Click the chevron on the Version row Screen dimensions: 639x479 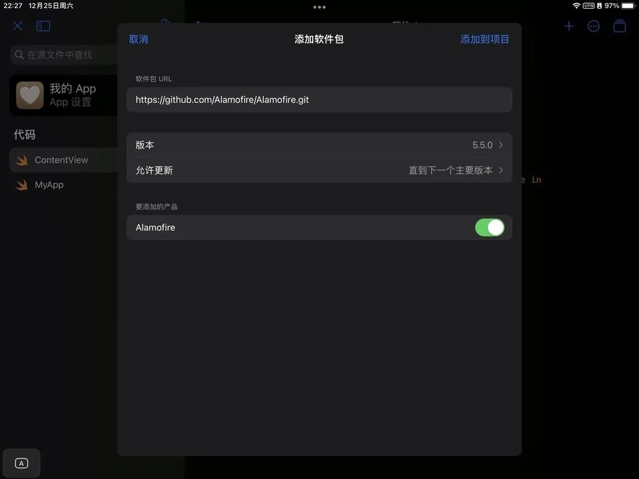[501, 145]
